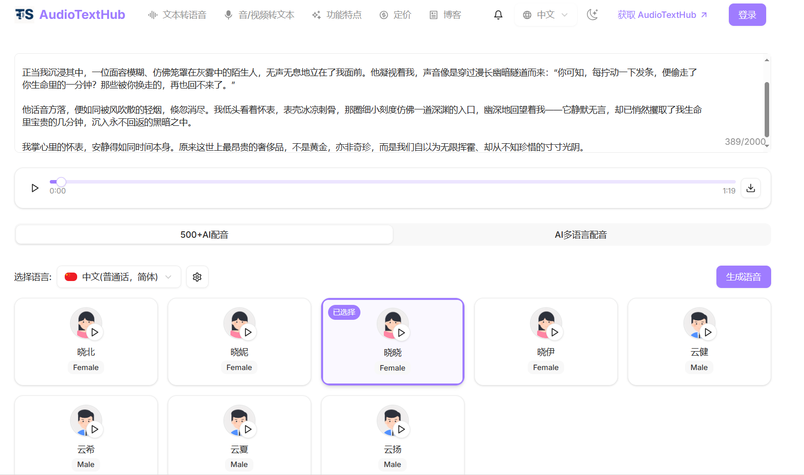Click the notification bell icon

[498, 15]
